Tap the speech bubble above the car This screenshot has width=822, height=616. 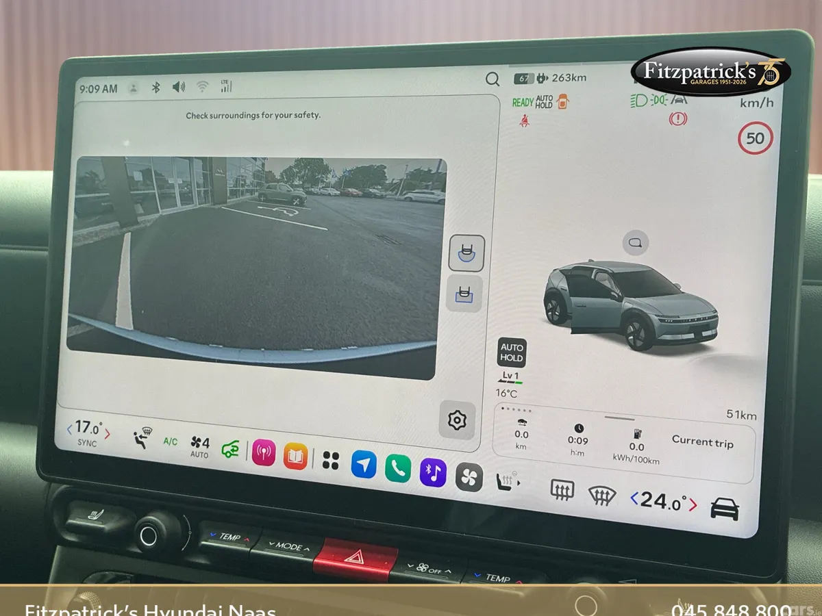coord(636,242)
